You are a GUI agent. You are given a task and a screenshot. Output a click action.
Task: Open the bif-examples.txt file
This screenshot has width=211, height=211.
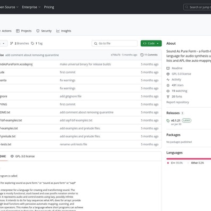11,120
